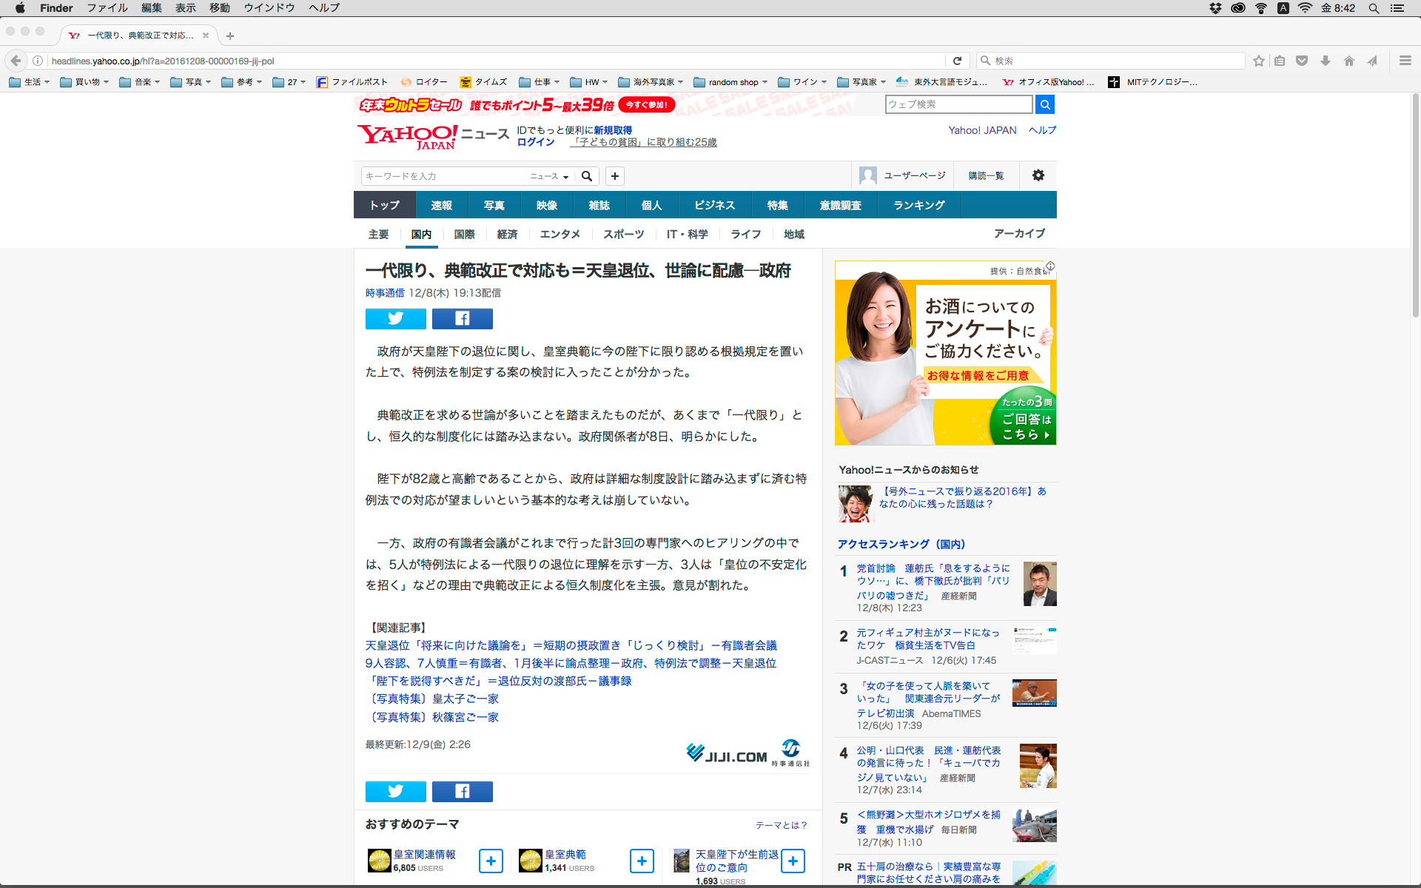
Task: Click the blue web search magnifier button
Action: tap(1044, 104)
